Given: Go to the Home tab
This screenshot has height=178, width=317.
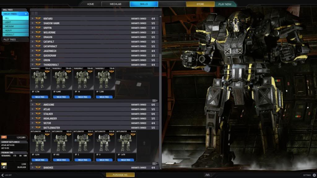Looking at the screenshot, I should point(90,4).
